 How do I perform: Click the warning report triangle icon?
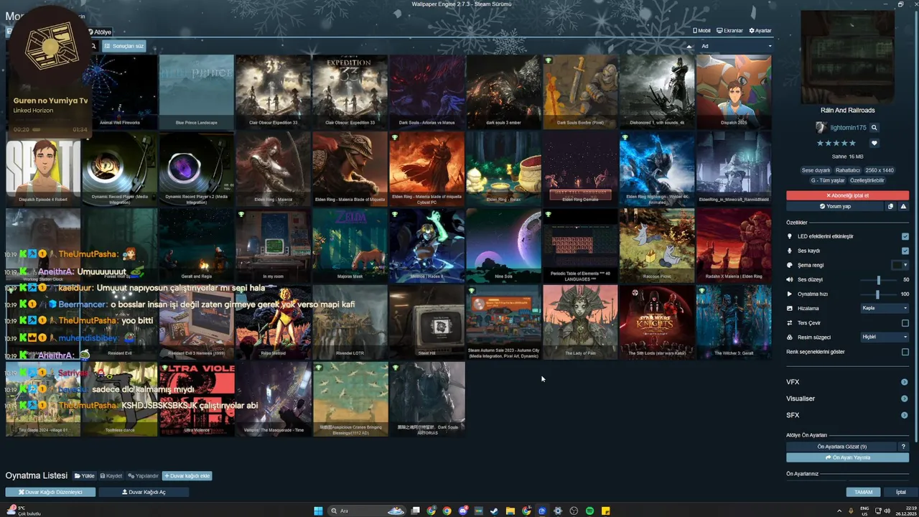(x=902, y=206)
